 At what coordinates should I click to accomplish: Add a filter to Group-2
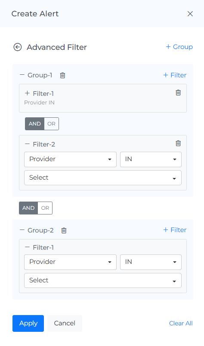175,230
